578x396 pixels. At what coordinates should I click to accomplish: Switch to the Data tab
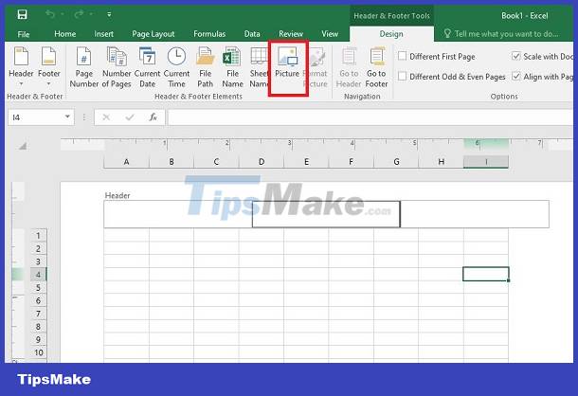[252, 34]
